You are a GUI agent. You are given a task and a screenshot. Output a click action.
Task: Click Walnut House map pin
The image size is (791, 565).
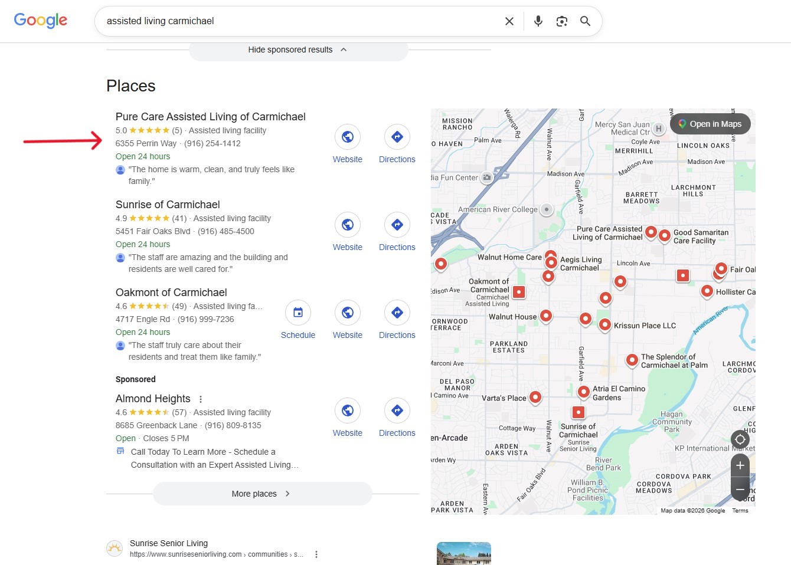(x=547, y=316)
